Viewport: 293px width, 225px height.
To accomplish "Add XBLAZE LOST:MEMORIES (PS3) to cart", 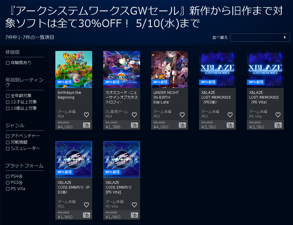I will 230,125.
